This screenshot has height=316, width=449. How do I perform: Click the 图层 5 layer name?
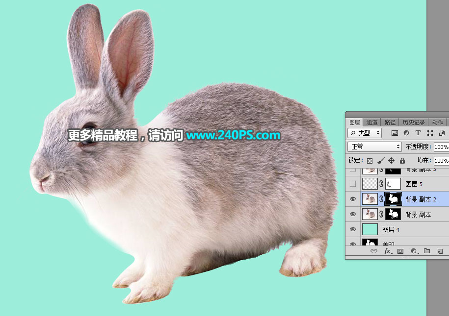[x=414, y=184]
